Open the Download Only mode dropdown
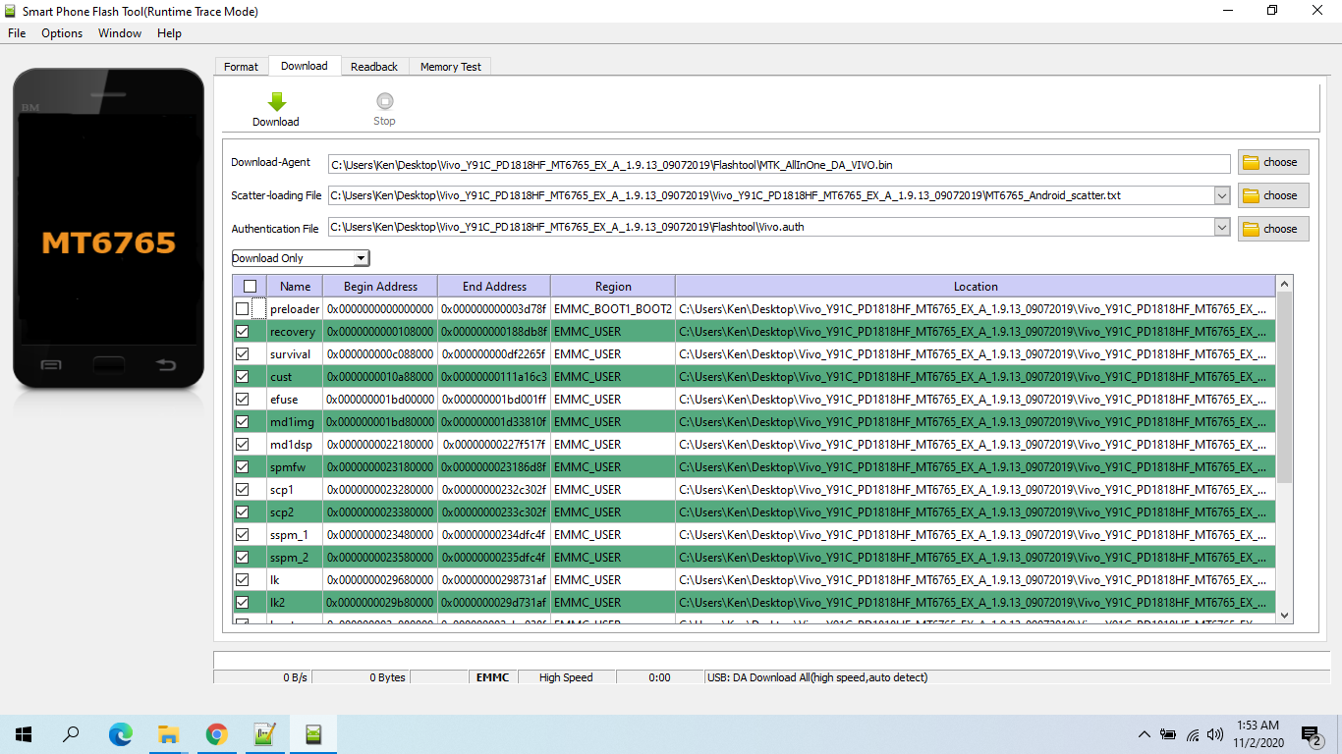The image size is (1342, 754). pos(300,258)
